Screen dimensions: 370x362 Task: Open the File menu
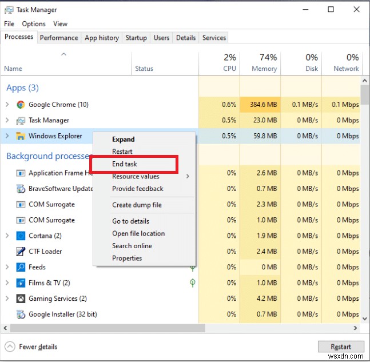pyautogui.click(x=9, y=24)
